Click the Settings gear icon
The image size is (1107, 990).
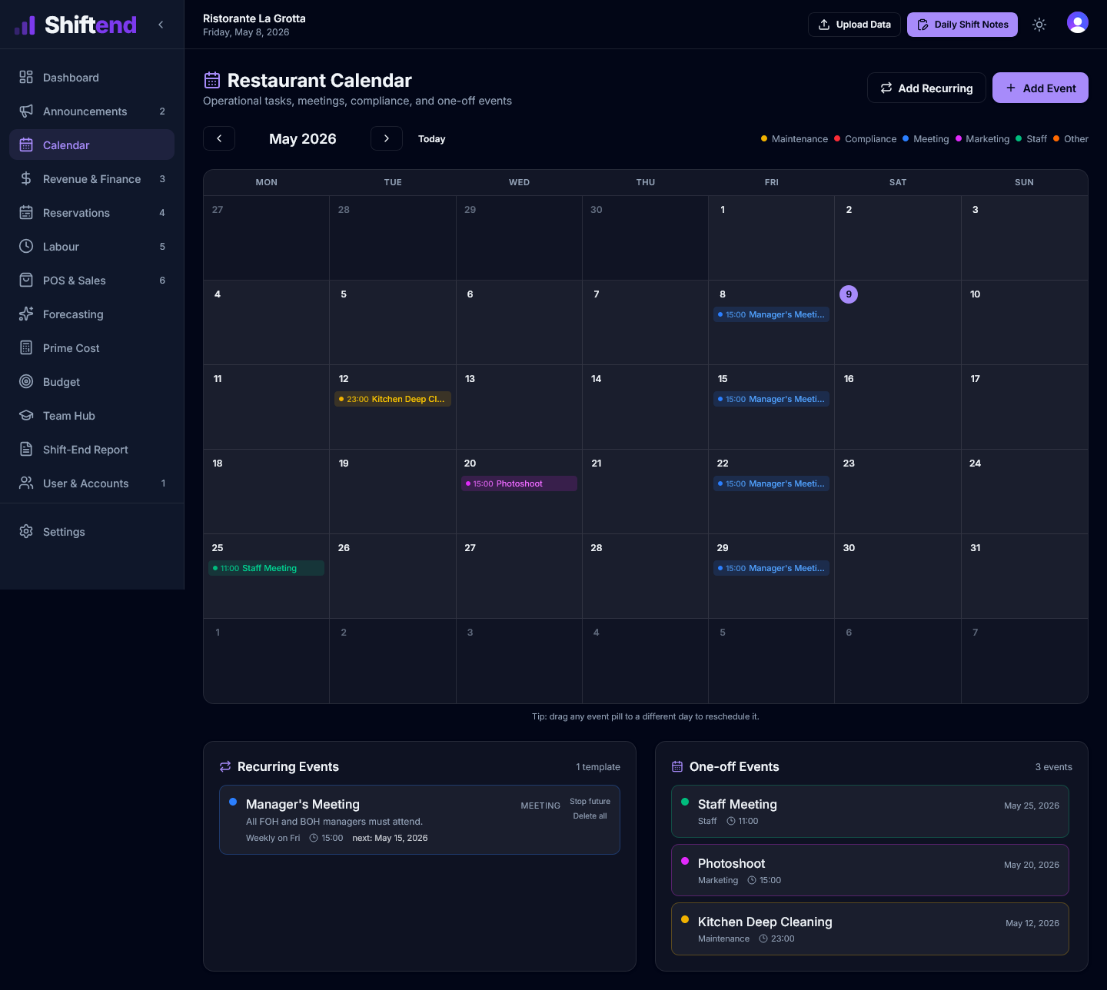click(26, 531)
